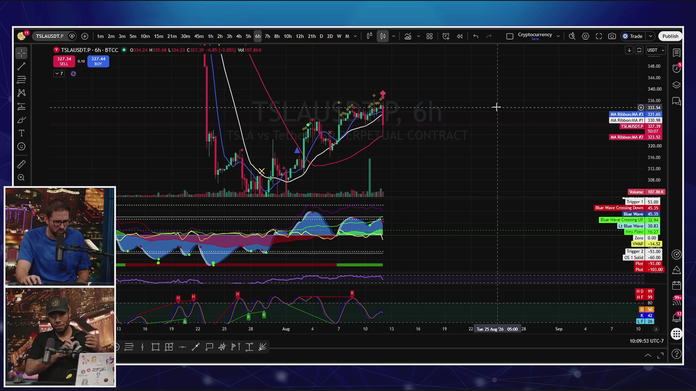Start bar replay mode

pos(460,36)
